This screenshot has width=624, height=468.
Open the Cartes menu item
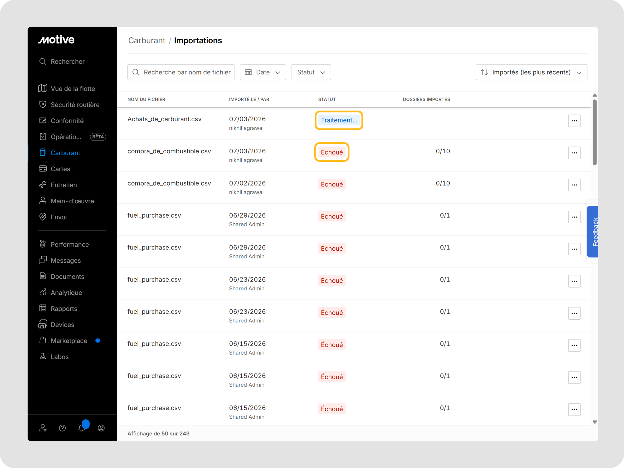pyautogui.click(x=60, y=169)
